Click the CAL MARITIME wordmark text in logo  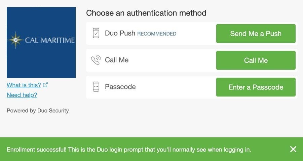click(50, 40)
